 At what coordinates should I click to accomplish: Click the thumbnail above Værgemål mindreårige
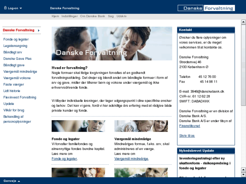[141, 126]
